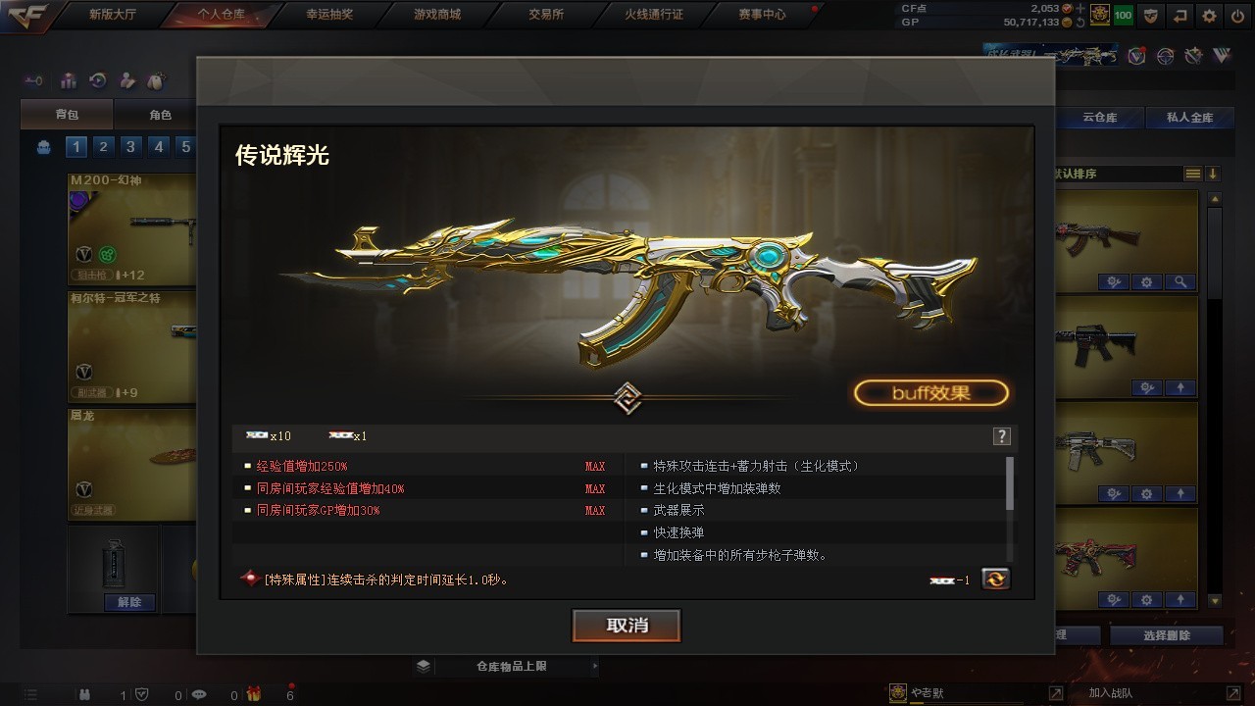The height and width of the screenshot is (706, 1255).
Task: Click the GP refresh arrow icon
Action: [x=1080, y=22]
